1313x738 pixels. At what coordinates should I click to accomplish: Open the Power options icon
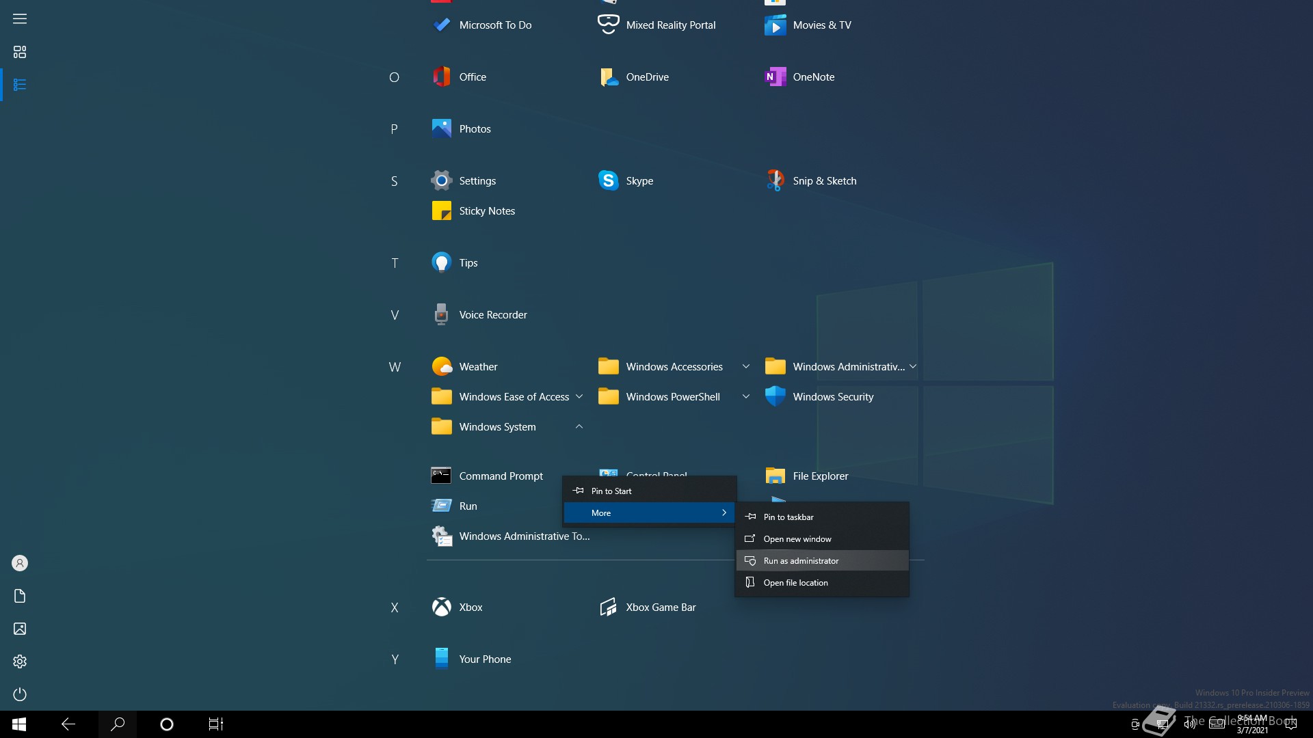20,694
